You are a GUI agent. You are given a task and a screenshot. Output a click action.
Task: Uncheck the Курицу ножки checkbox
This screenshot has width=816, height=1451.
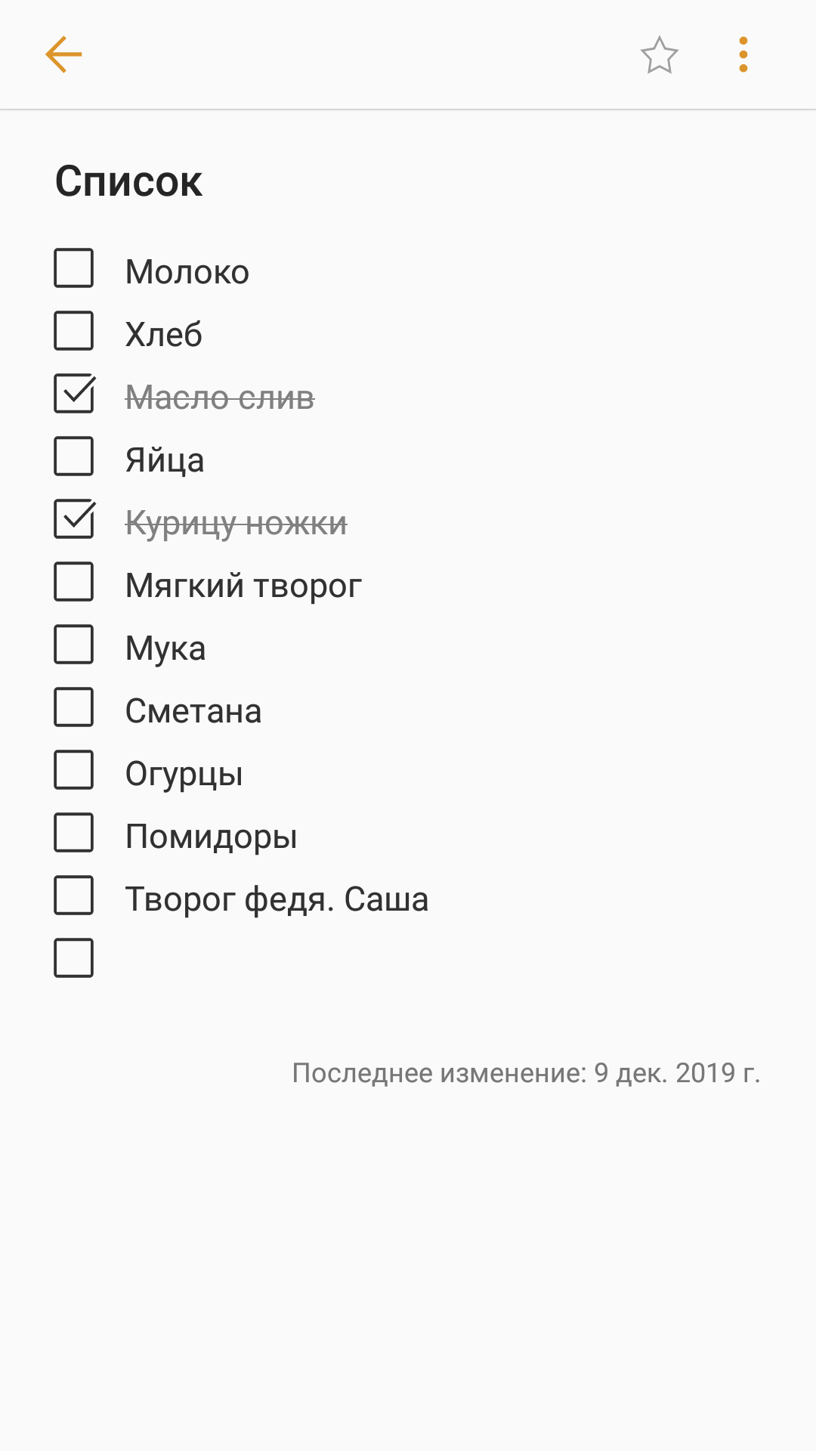(74, 519)
